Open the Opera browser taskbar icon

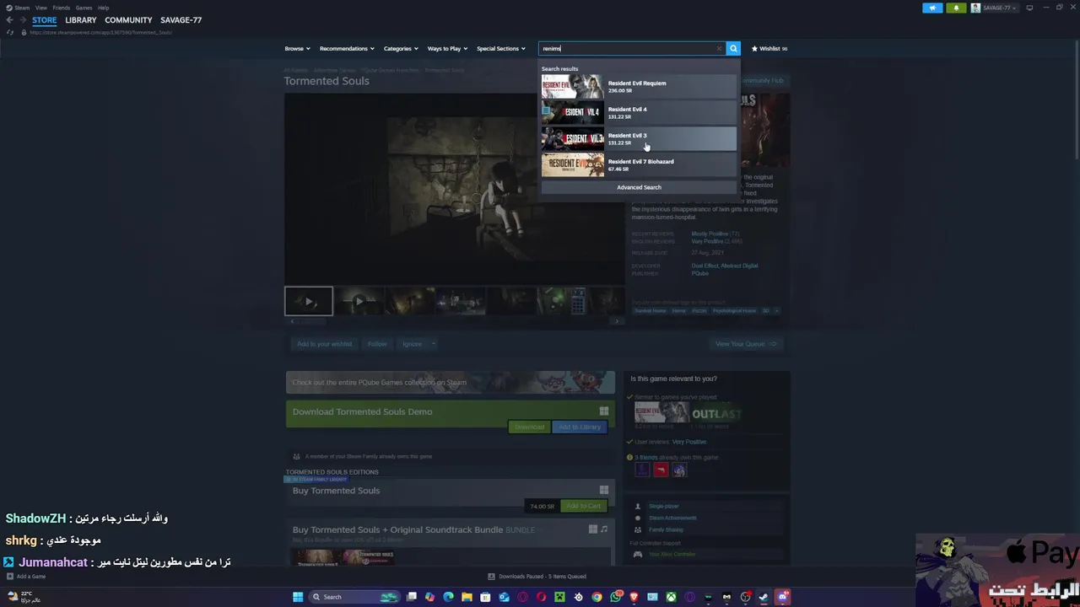(x=541, y=597)
